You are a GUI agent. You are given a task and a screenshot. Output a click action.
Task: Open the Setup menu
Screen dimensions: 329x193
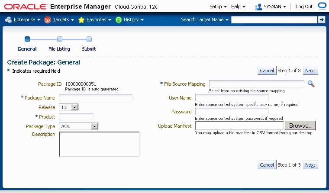click(218, 7)
